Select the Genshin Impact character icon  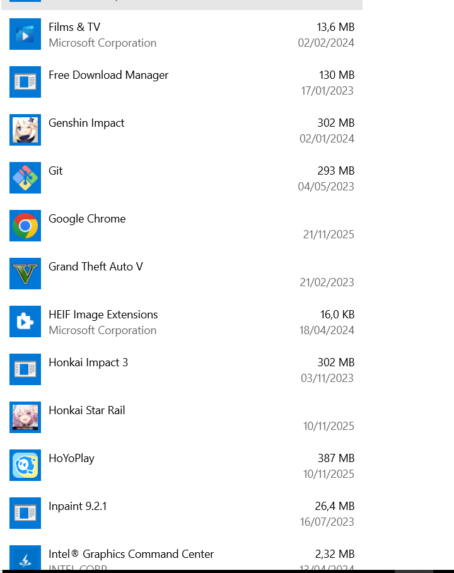point(25,130)
